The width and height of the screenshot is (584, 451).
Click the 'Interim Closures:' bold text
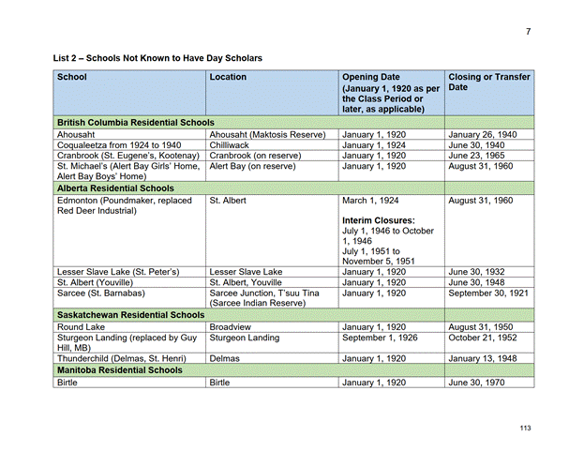coord(379,220)
